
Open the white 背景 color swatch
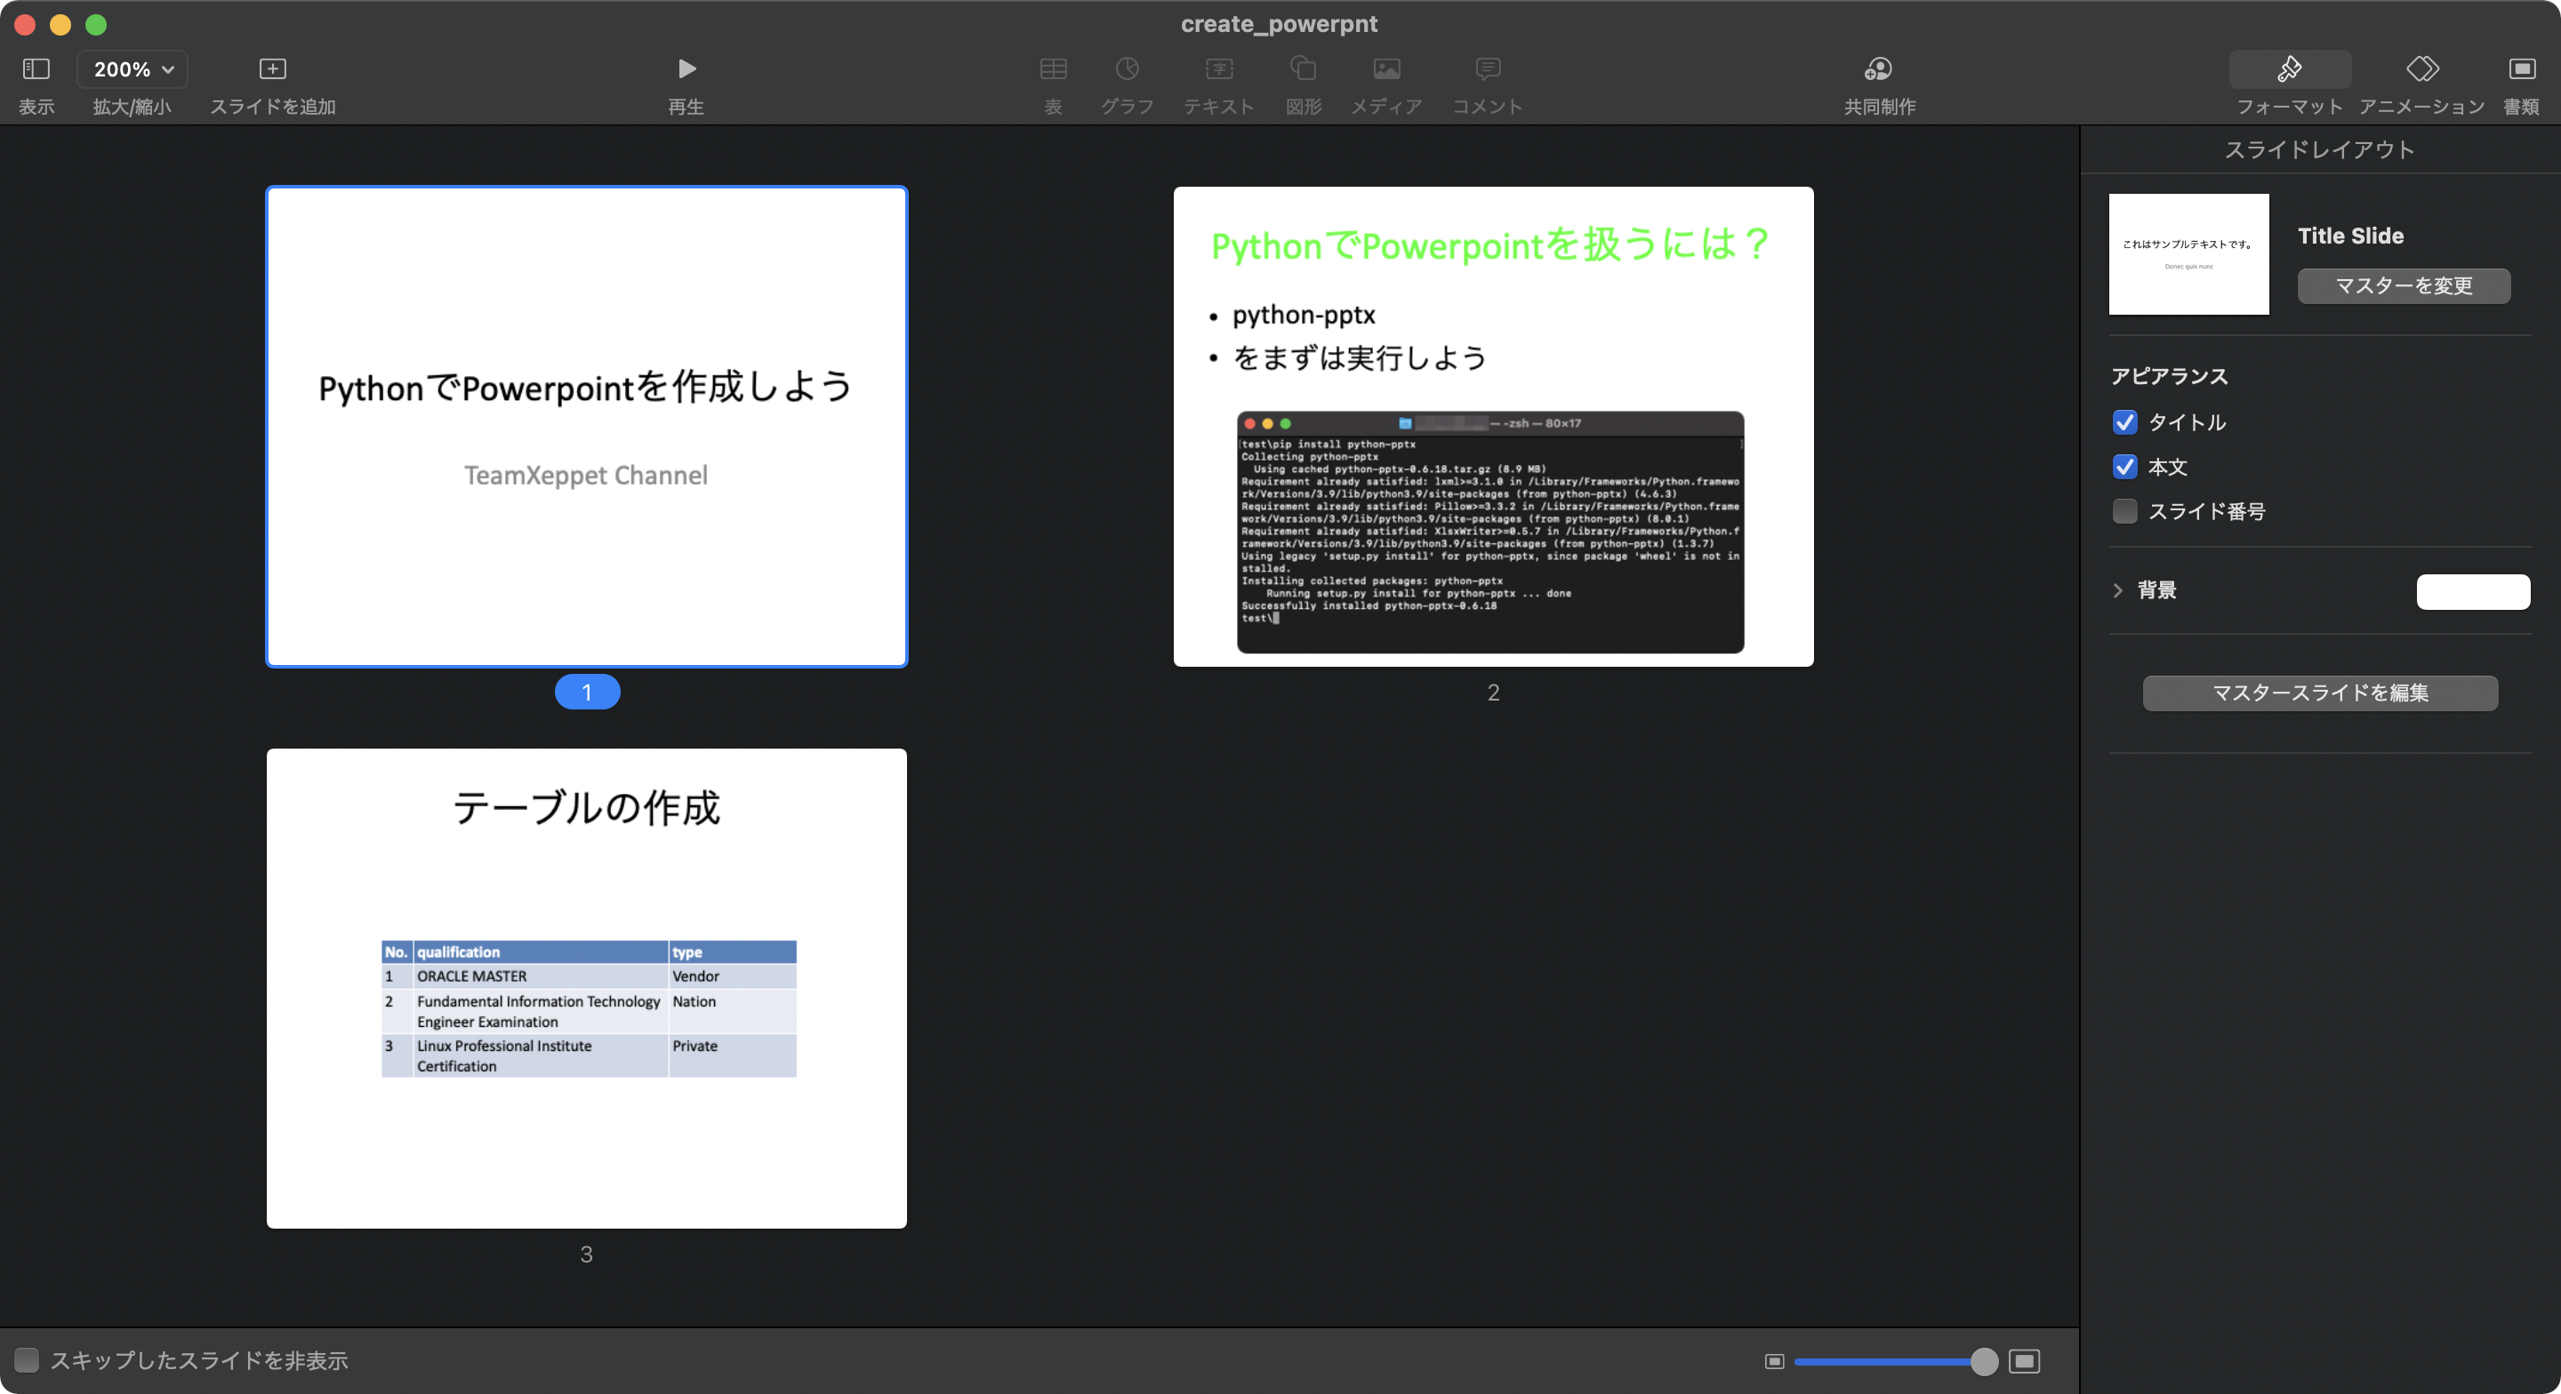pos(2472,591)
